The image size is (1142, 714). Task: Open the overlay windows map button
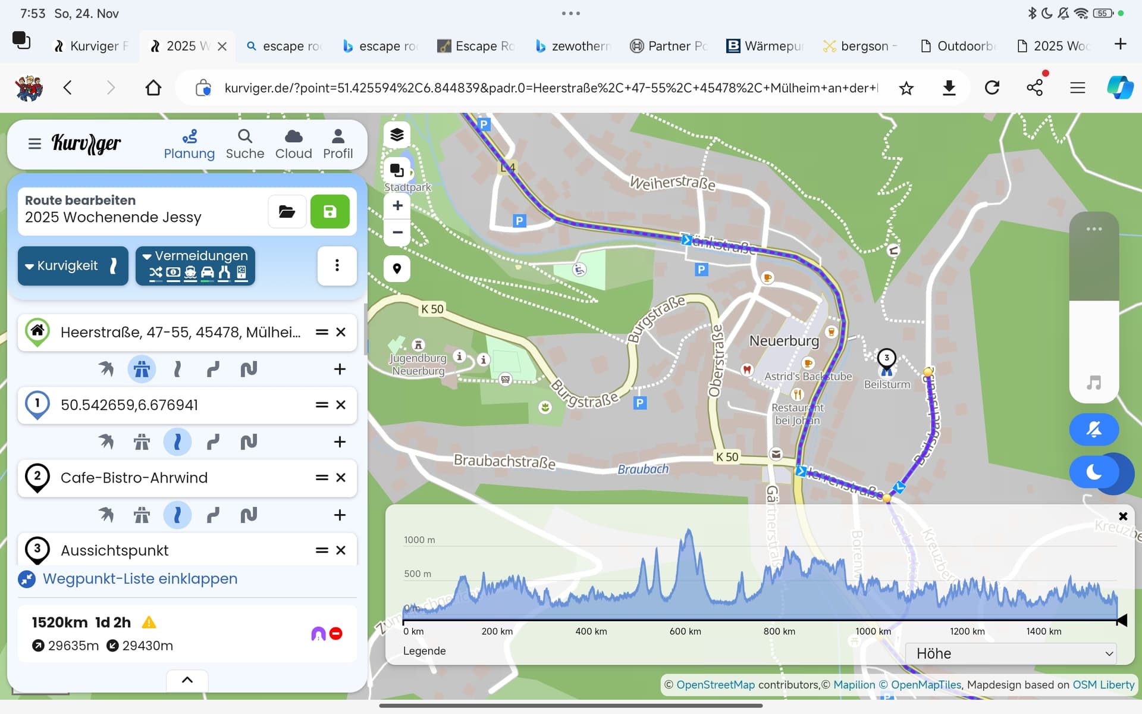click(x=397, y=171)
